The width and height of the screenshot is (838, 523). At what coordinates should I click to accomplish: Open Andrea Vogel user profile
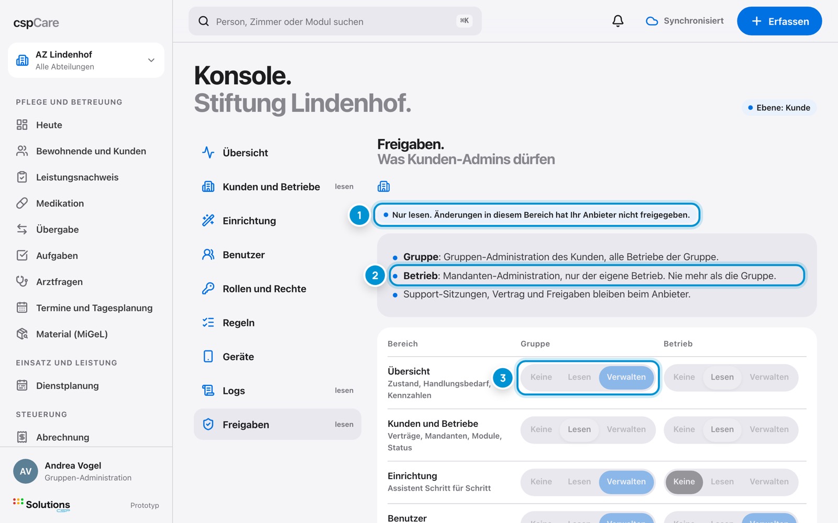click(x=86, y=471)
